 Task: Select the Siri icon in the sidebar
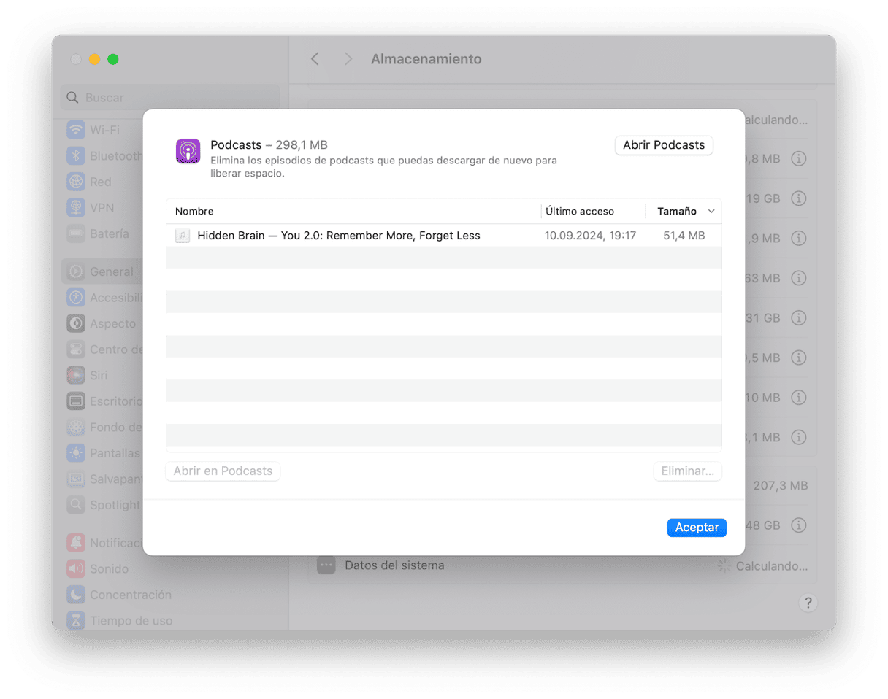pyautogui.click(x=76, y=375)
